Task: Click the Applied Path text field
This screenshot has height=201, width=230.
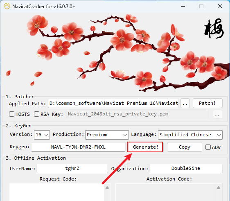Action: click(113, 103)
